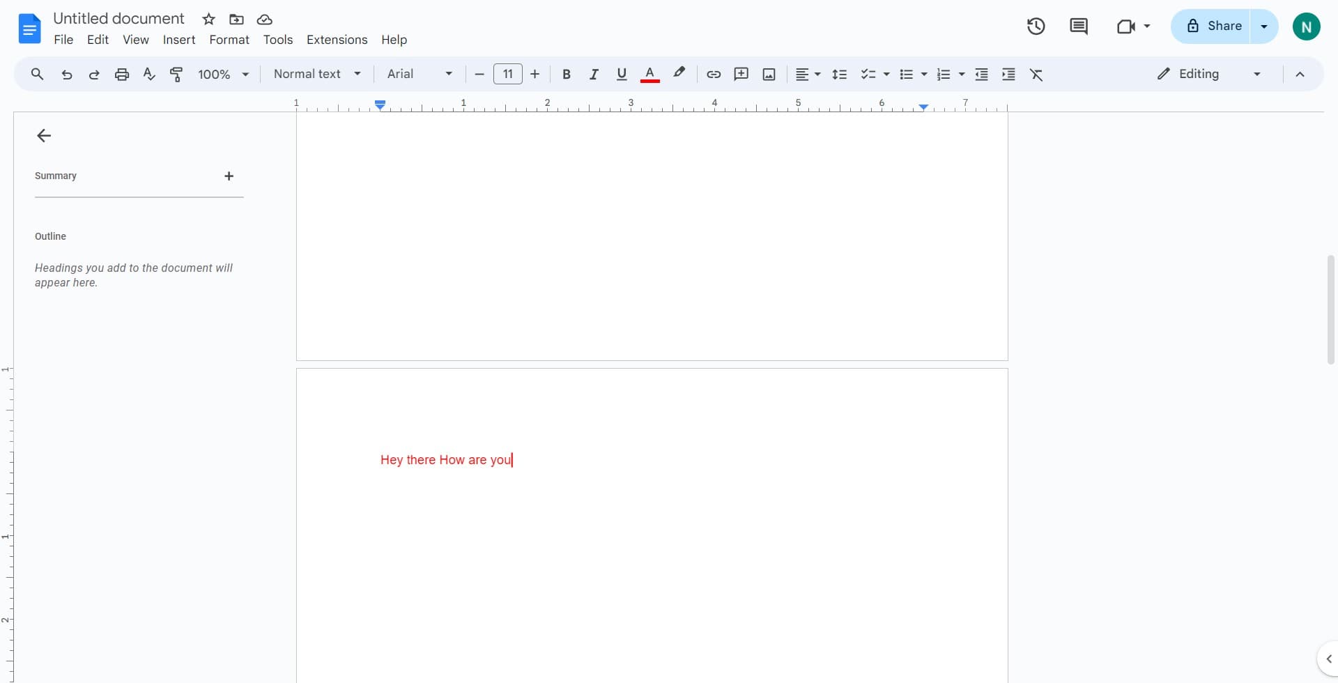
Task: Insert a link
Action: [x=713, y=74]
